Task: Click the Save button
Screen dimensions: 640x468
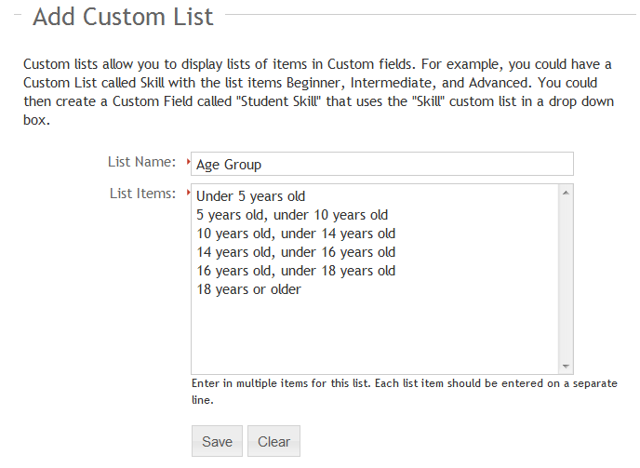Action: 217,441
